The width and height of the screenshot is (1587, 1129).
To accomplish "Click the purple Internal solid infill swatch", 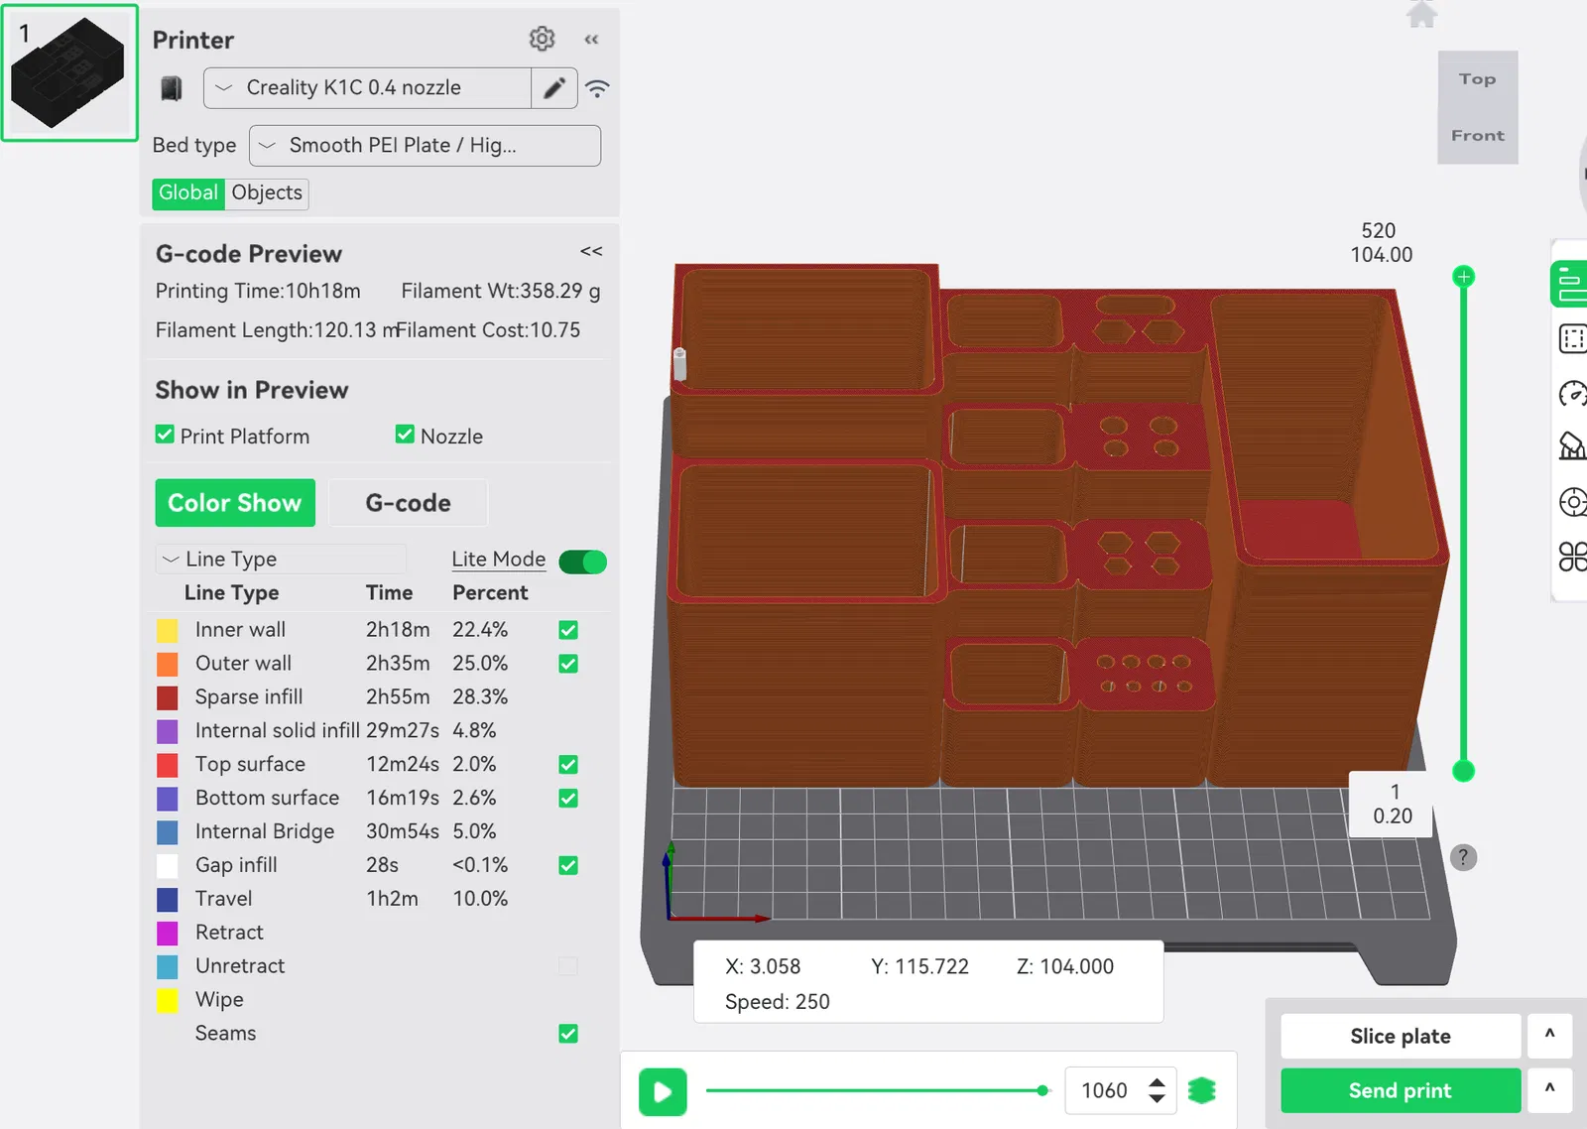I will tap(168, 731).
